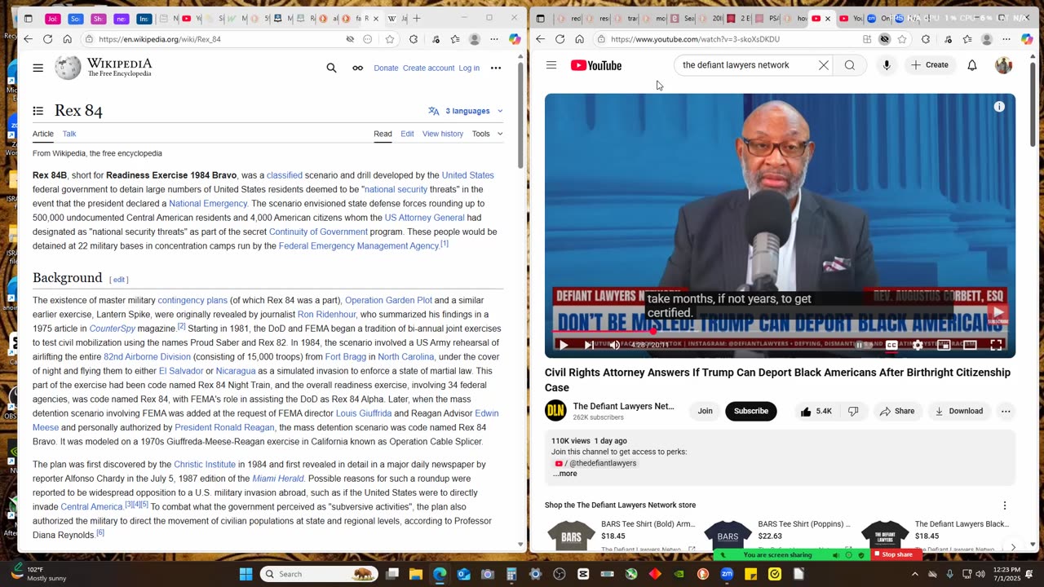
Task: Click the Wikipedia address bar URL
Action: click(x=159, y=39)
